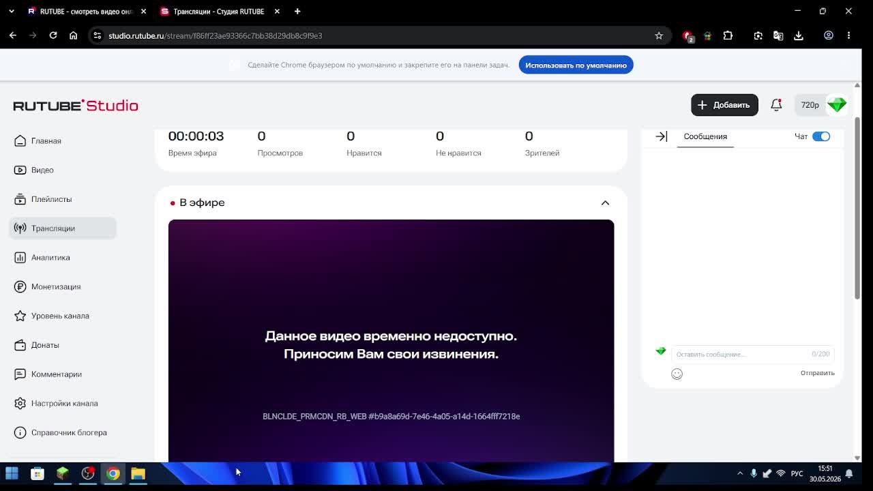Open the tab search dropdown arrow
The image size is (873, 491).
(x=12, y=12)
